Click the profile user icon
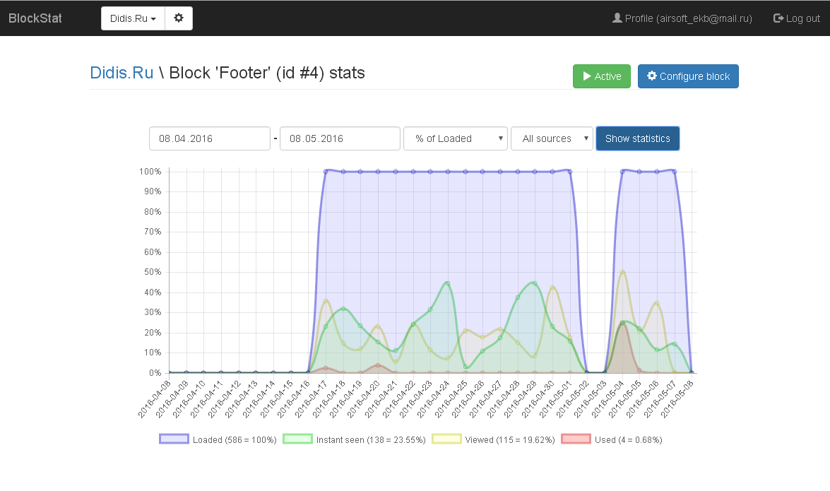The width and height of the screenshot is (830, 491). (617, 18)
